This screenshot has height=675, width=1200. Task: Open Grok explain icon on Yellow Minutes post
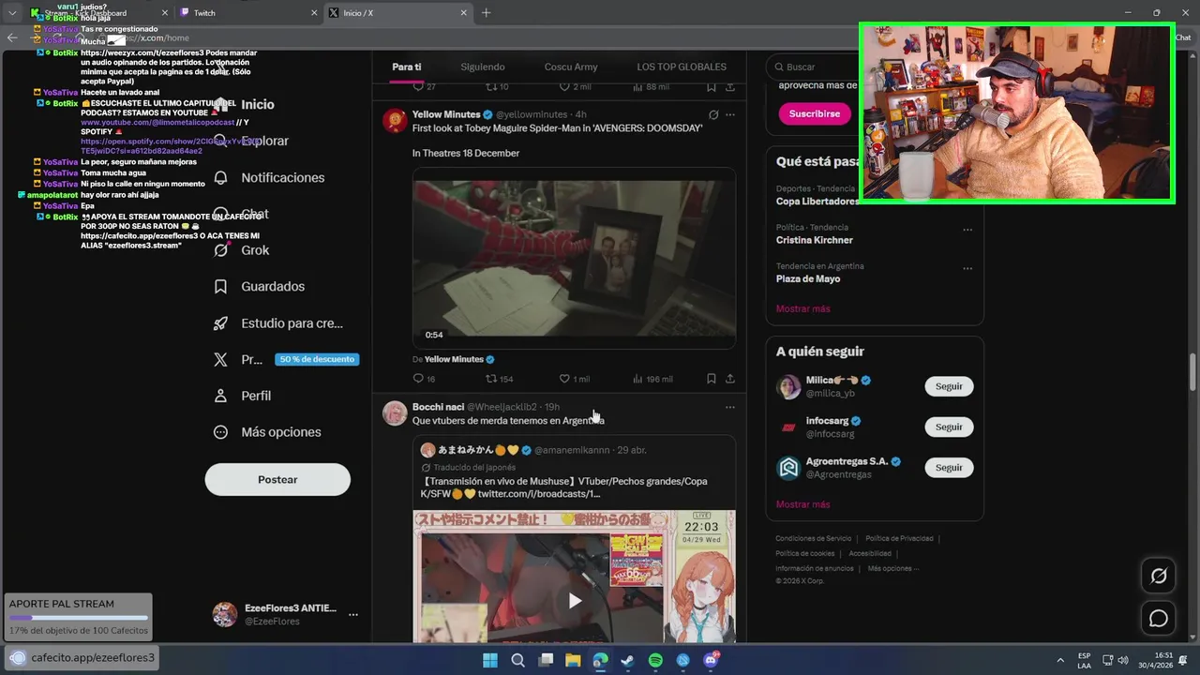pyautogui.click(x=713, y=114)
